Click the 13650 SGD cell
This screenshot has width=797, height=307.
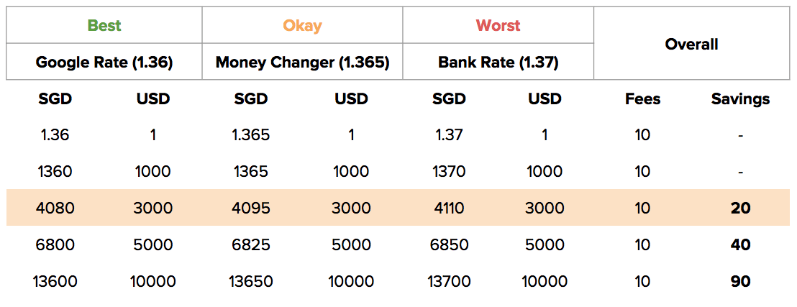point(251,281)
